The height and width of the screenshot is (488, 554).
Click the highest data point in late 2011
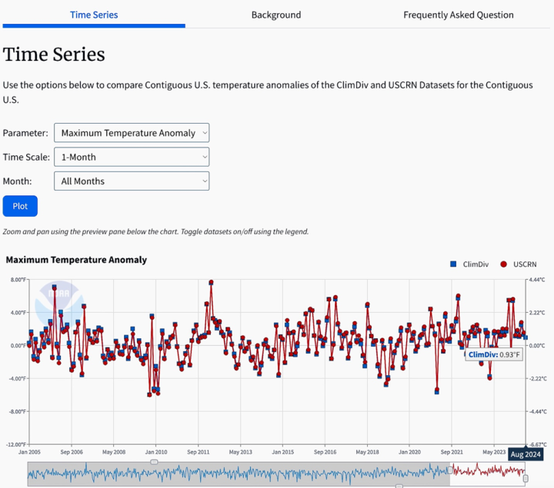(211, 283)
